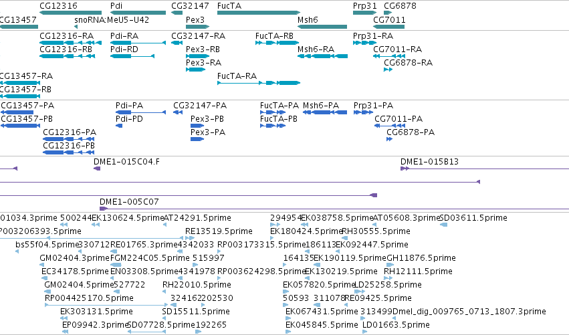Select the Prp31-RA transcript label
The width and height of the screenshot is (569, 335).
pos(373,36)
